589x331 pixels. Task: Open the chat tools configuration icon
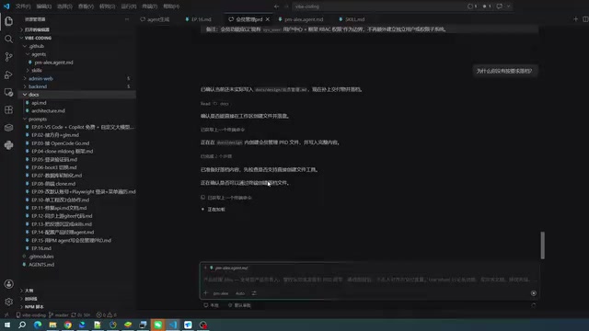coord(254,293)
